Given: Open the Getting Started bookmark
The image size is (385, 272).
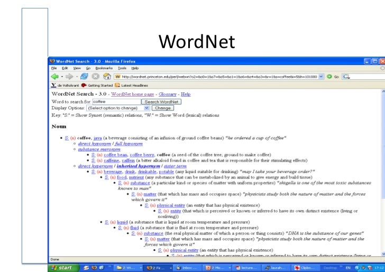Looking at the screenshot, I should 97,86.
